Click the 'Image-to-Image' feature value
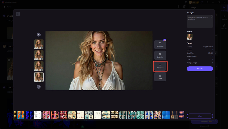This screenshot has width=228, height=129. point(208,47)
